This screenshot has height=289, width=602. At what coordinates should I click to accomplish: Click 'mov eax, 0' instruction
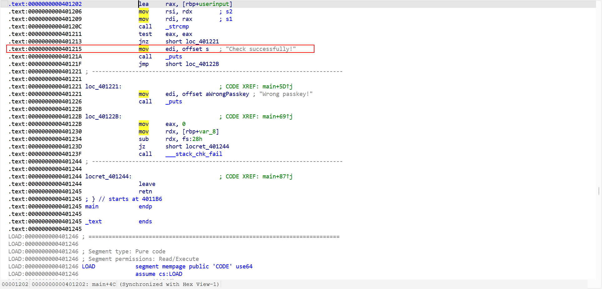(x=163, y=124)
